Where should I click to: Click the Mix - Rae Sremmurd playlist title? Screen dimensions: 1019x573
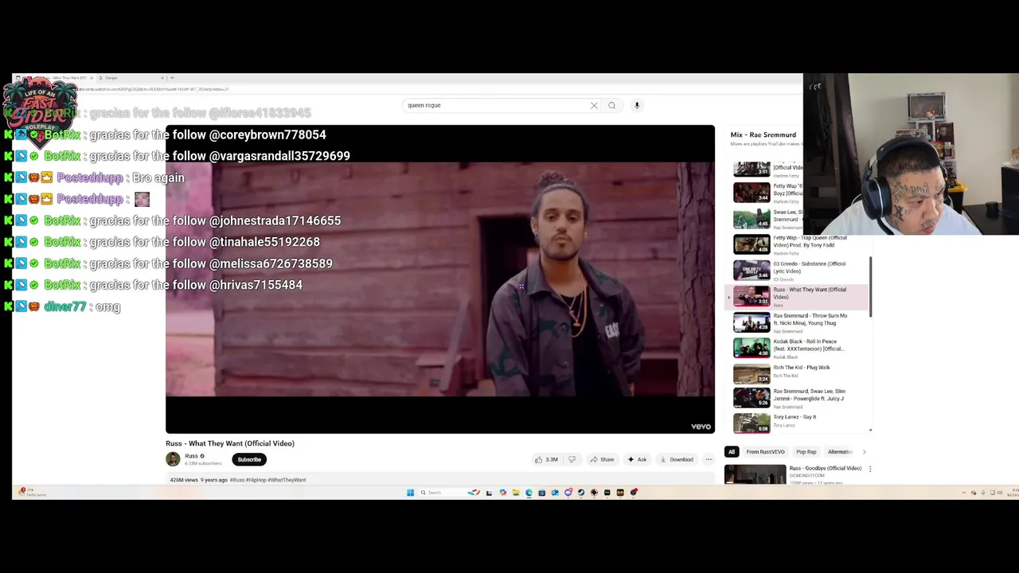point(763,134)
